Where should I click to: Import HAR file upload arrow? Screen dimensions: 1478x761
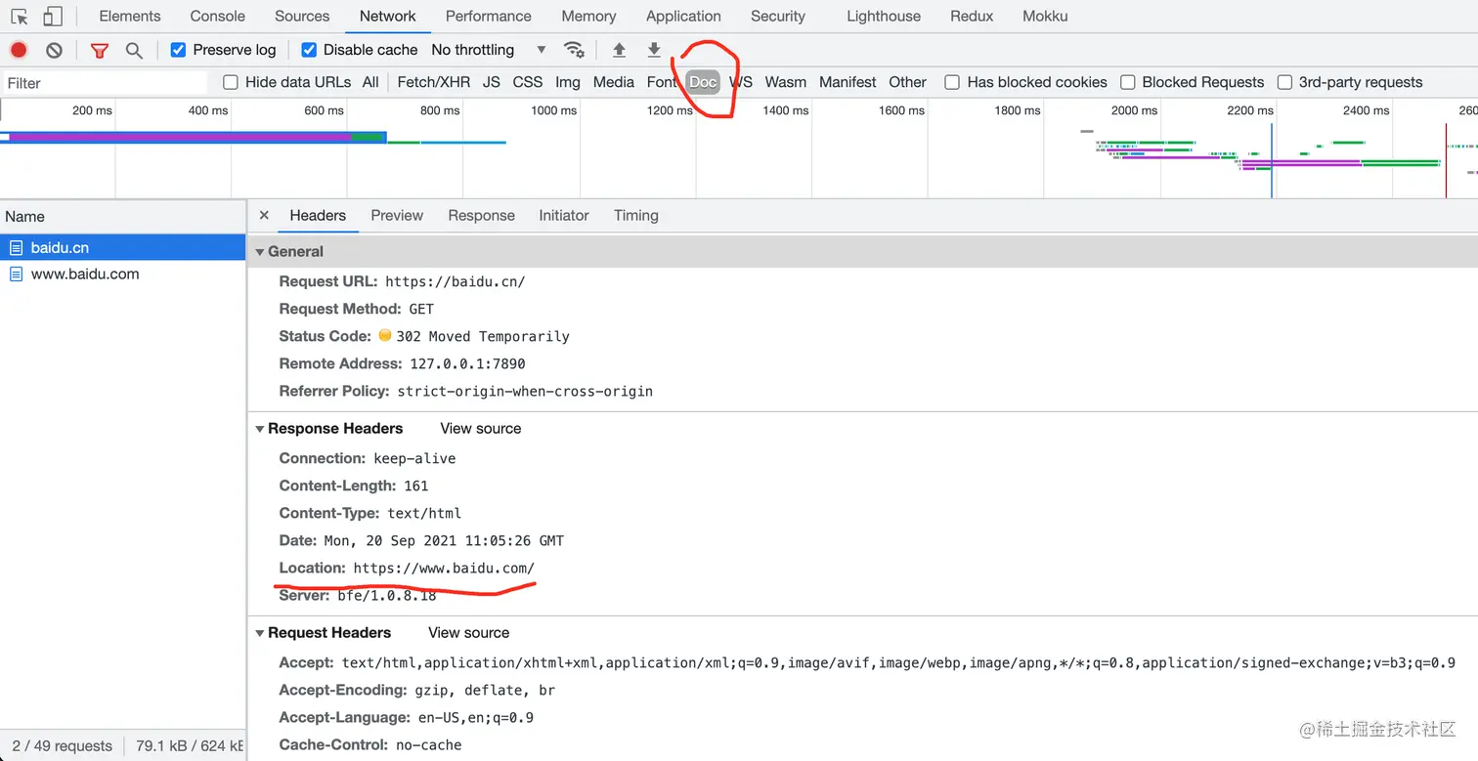point(619,50)
